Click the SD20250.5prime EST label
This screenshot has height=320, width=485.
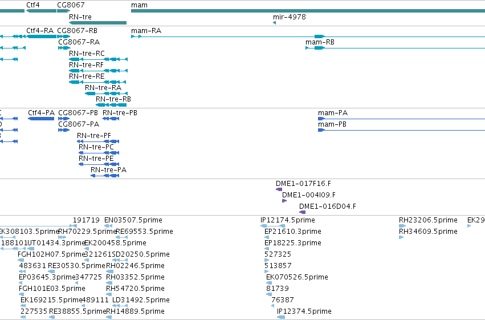tap(141, 255)
